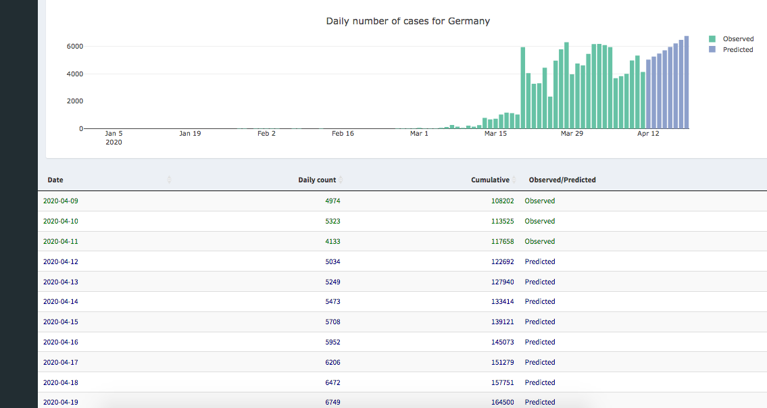Click sort arrows next to Daily count

(x=341, y=180)
